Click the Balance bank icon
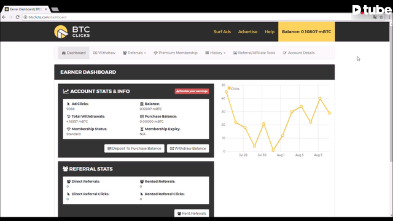 pos(142,104)
